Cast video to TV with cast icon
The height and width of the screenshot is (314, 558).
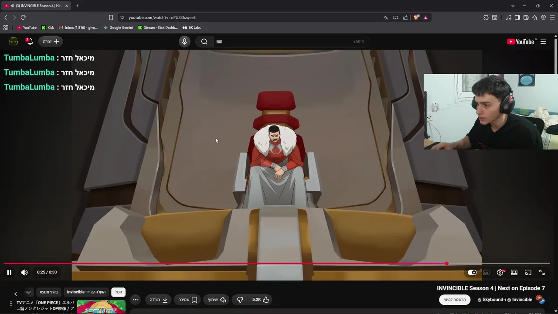(x=528, y=273)
